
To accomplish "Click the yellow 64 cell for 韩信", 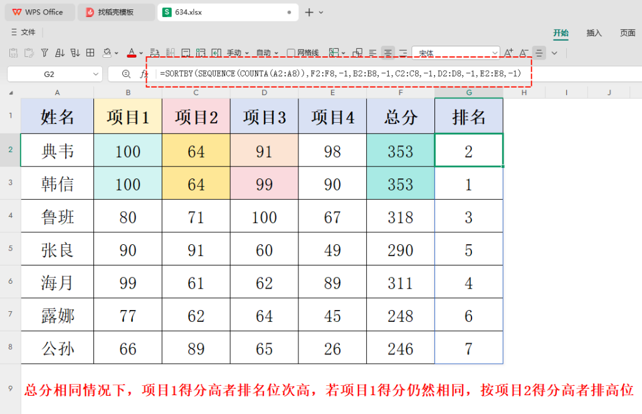I will [x=196, y=184].
